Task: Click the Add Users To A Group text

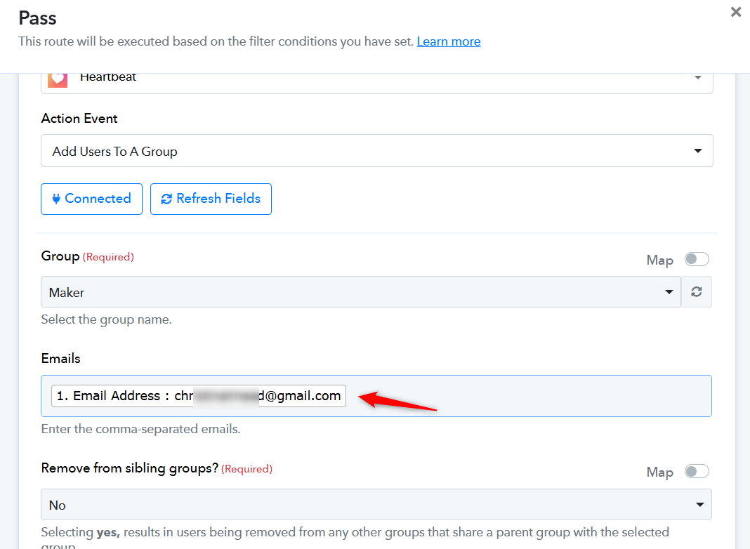Action: pyautogui.click(x=114, y=152)
